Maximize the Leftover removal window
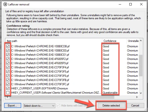 point(130,4)
